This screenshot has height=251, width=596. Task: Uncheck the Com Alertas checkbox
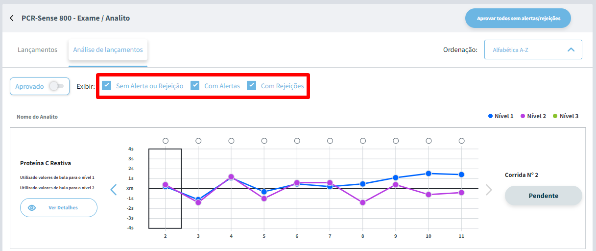[195, 85]
